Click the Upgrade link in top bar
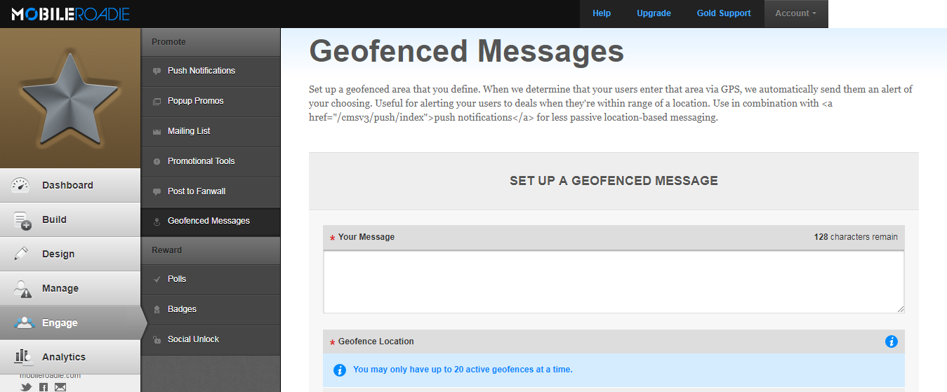 tap(654, 13)
